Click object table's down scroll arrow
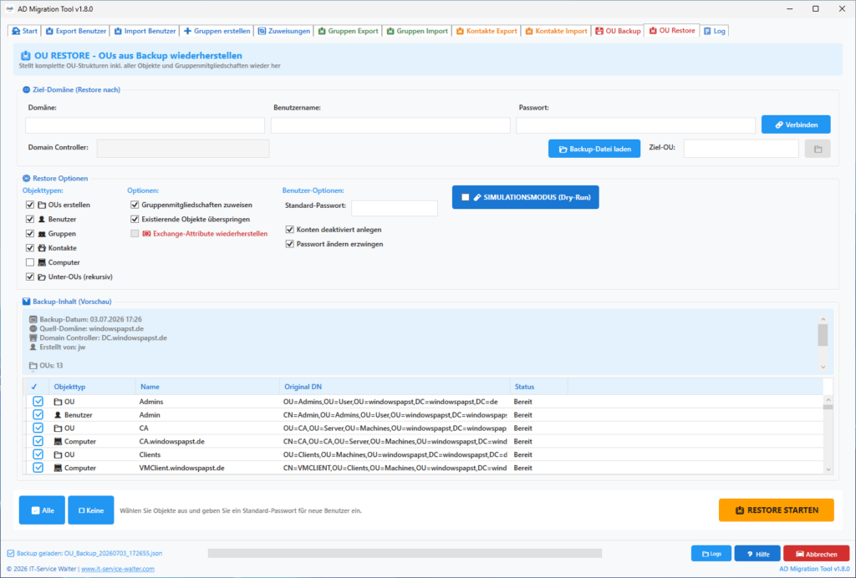856x578 pixels. 828,469
